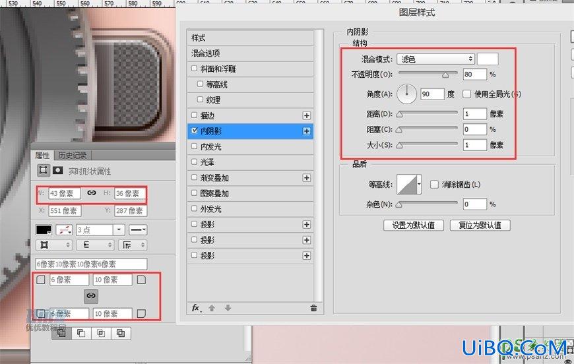The image size is (574, 364).
Task: Move selected effect up with up arrow
Action: click(212, 308)
